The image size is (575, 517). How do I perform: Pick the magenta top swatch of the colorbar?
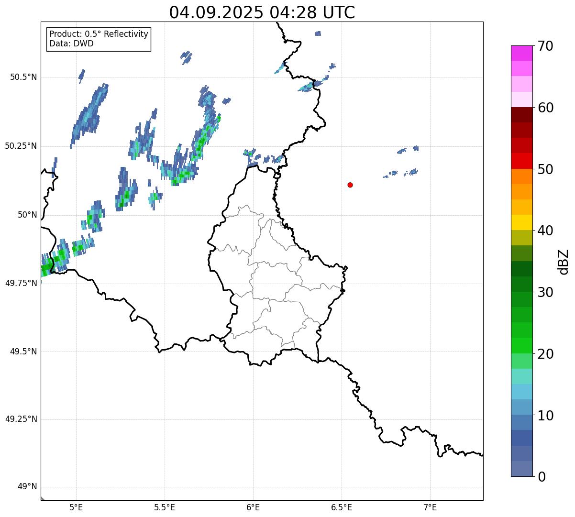click(521, 53)
